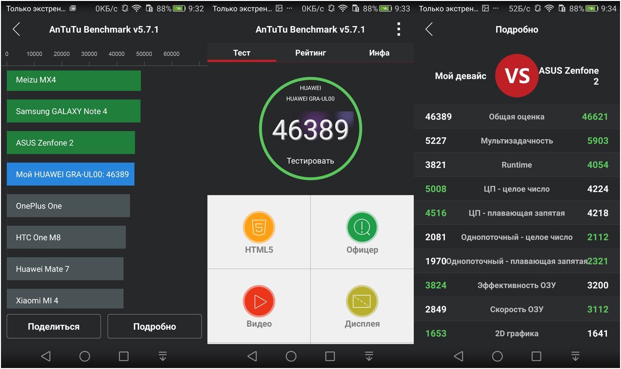Tap the red VS badge
The image size is (621, 369).
tap(517, 76)
